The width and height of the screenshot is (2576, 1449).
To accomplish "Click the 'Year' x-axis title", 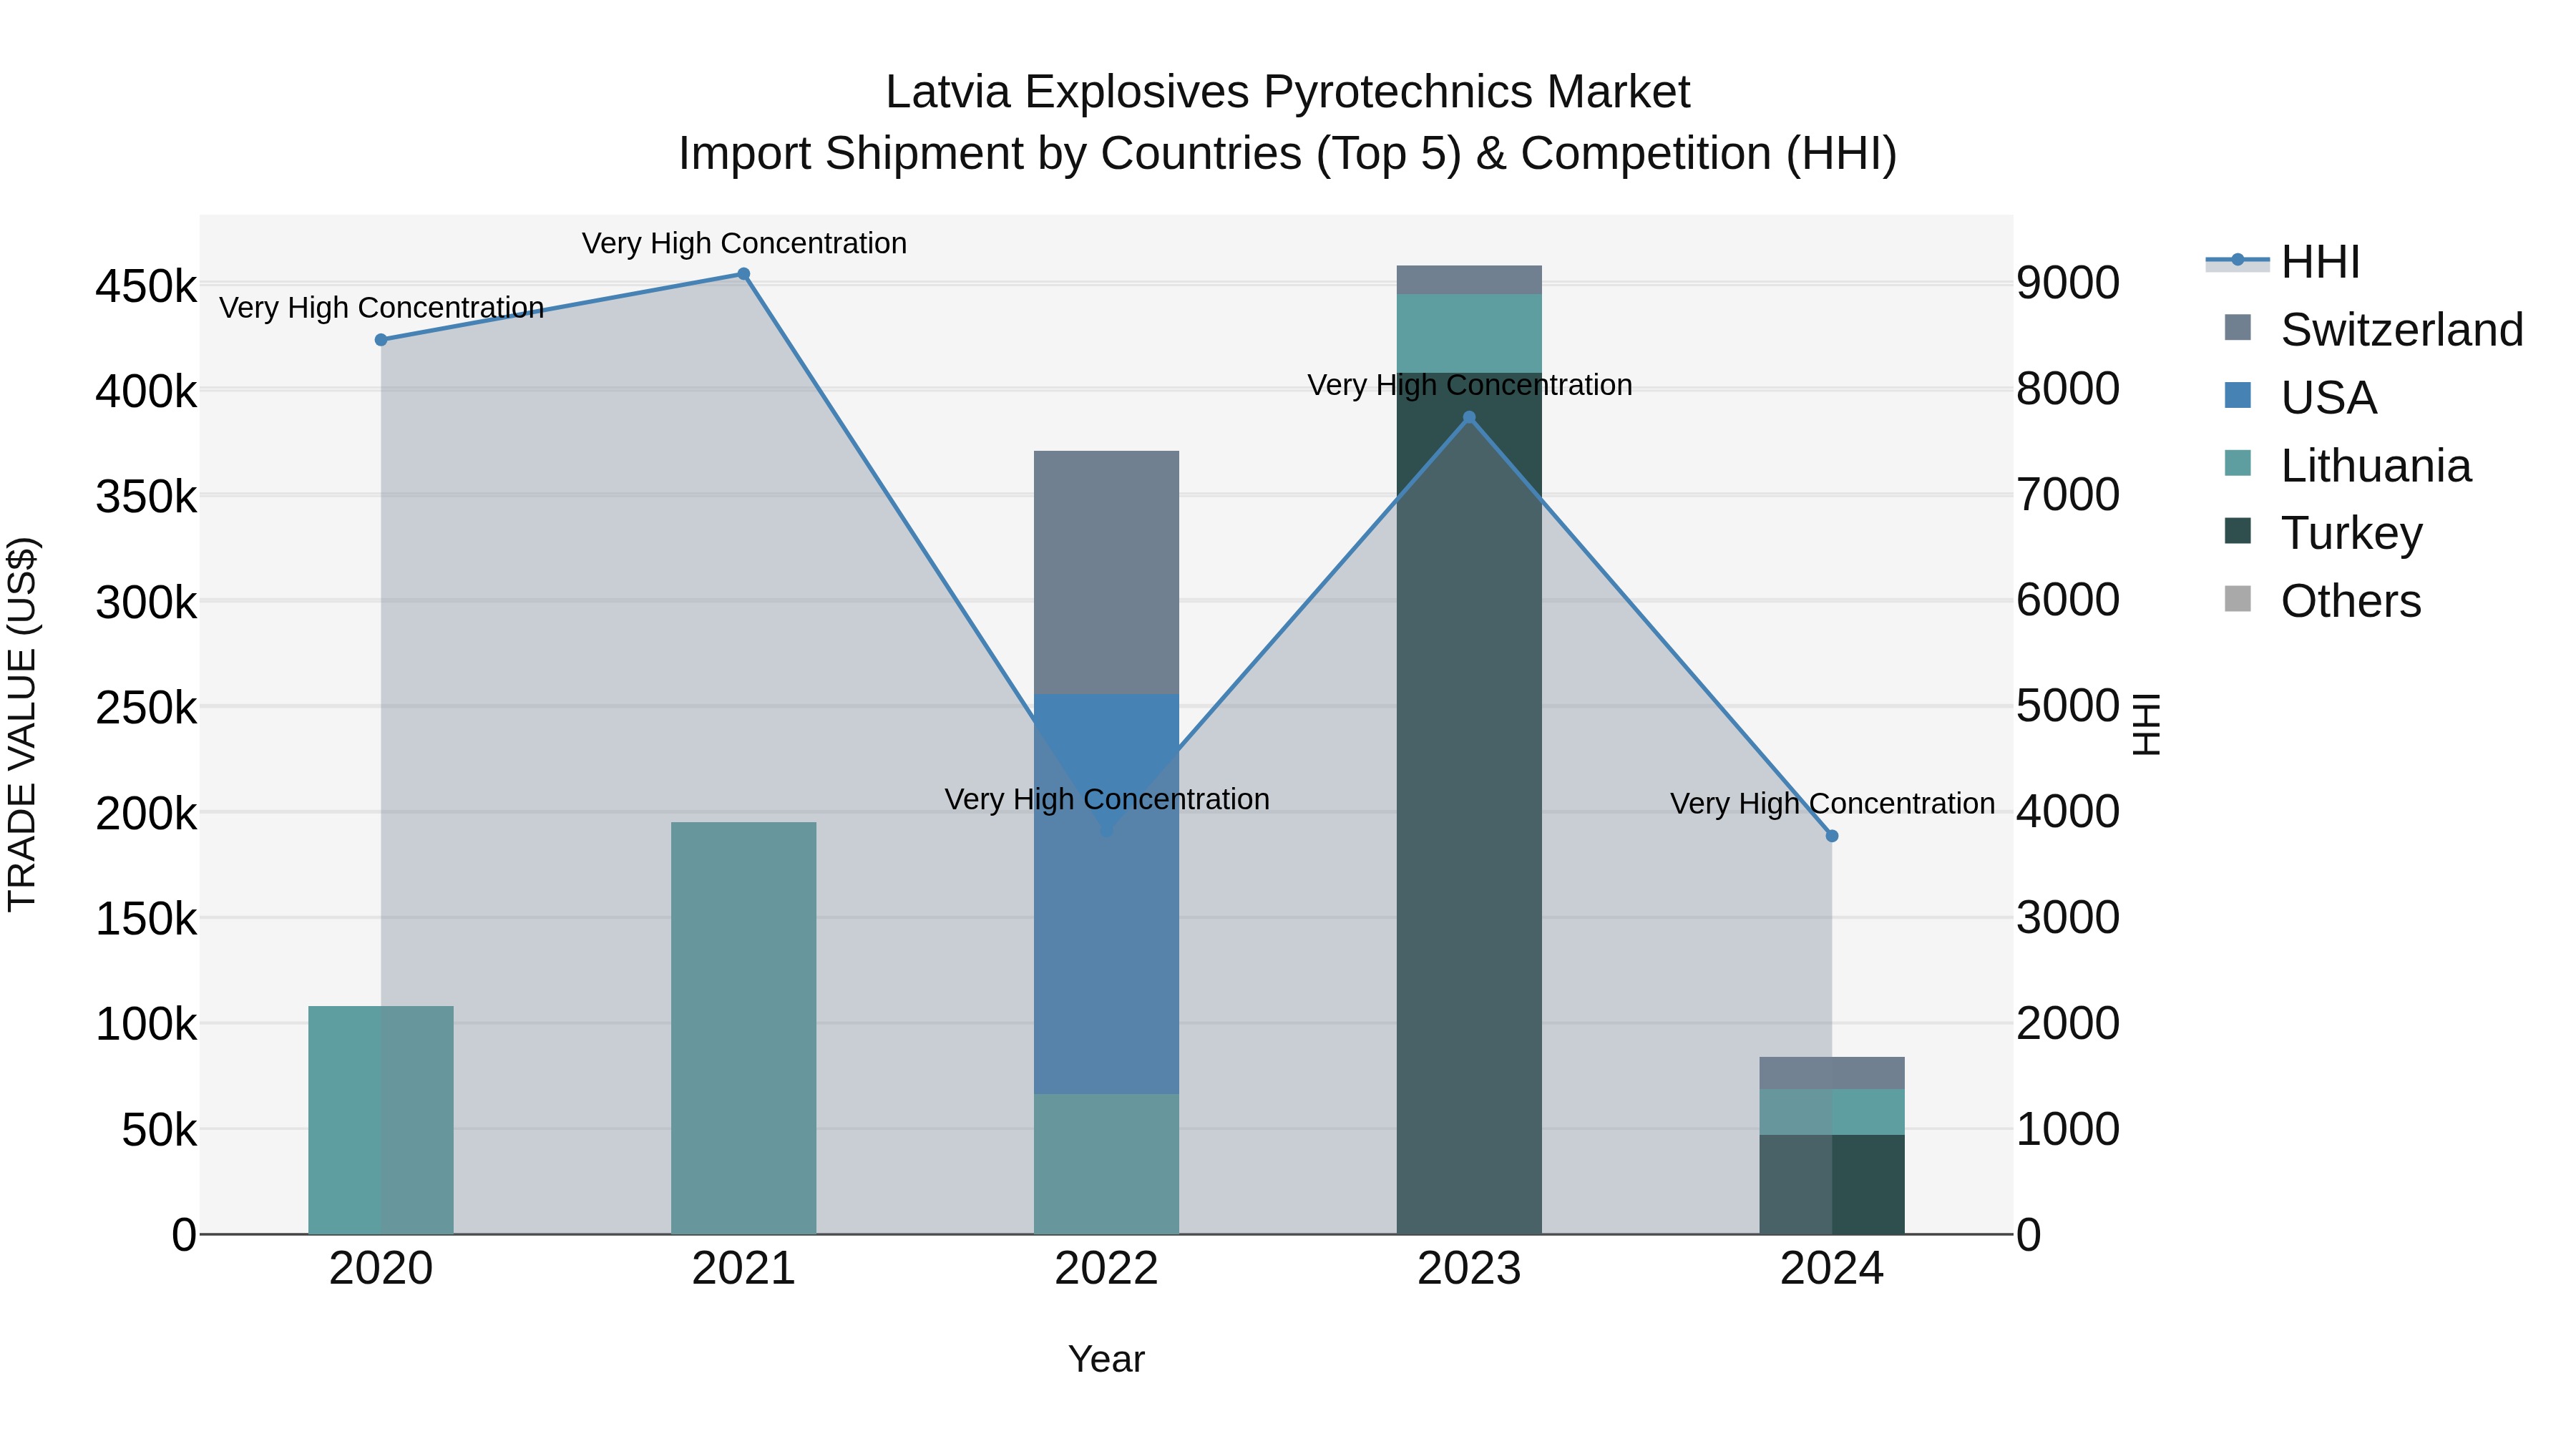I will pos(1106,1359).
